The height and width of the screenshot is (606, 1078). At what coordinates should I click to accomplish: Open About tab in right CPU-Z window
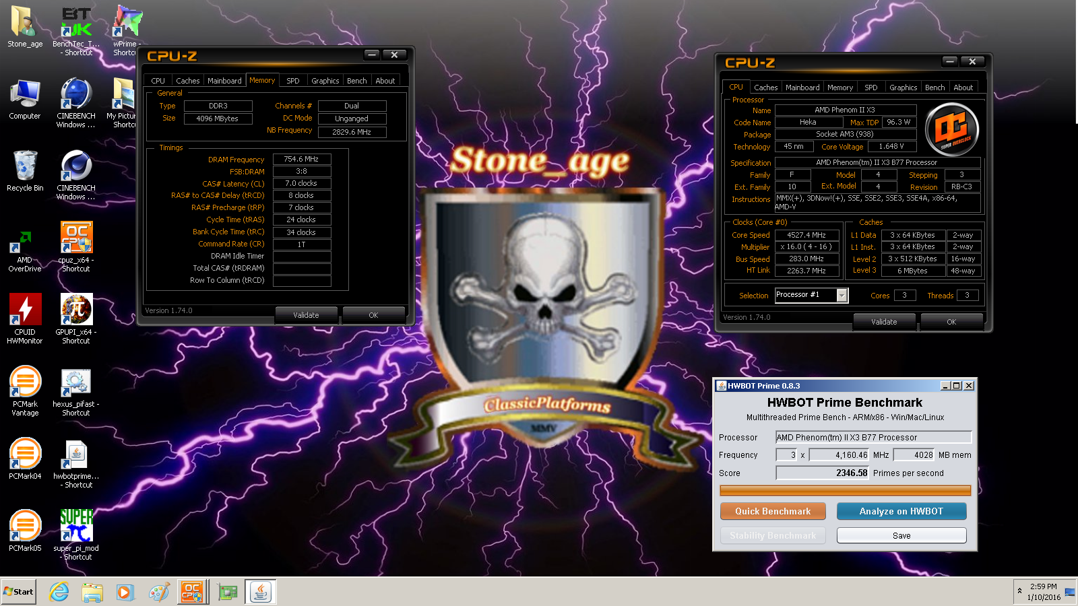coord(963,88)
